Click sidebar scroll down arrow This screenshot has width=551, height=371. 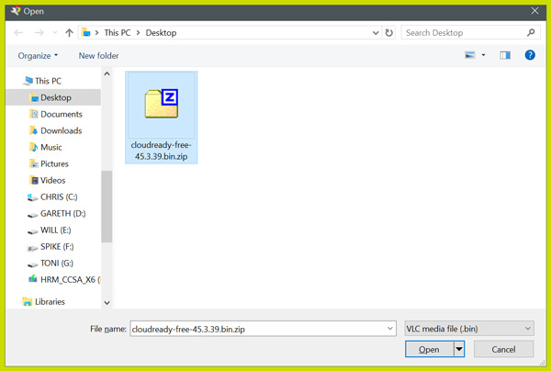107,302
